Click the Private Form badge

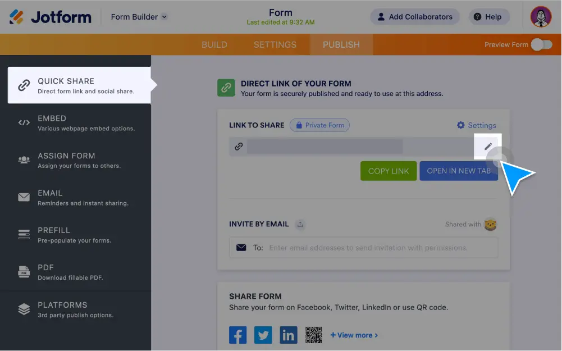[319, 125]
